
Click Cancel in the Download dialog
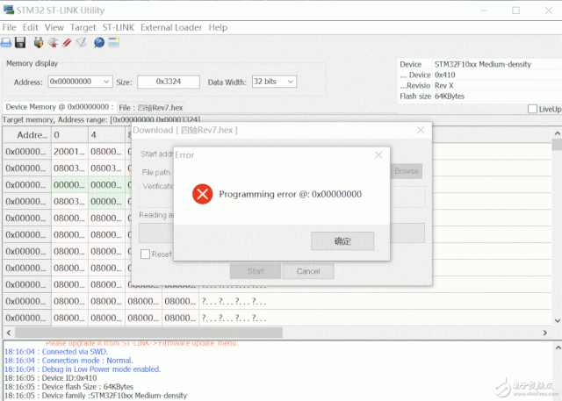coord(308,271)
